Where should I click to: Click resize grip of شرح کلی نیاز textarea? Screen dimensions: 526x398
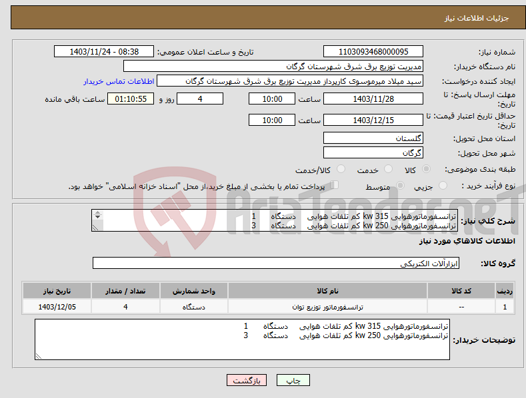[95, 228]
